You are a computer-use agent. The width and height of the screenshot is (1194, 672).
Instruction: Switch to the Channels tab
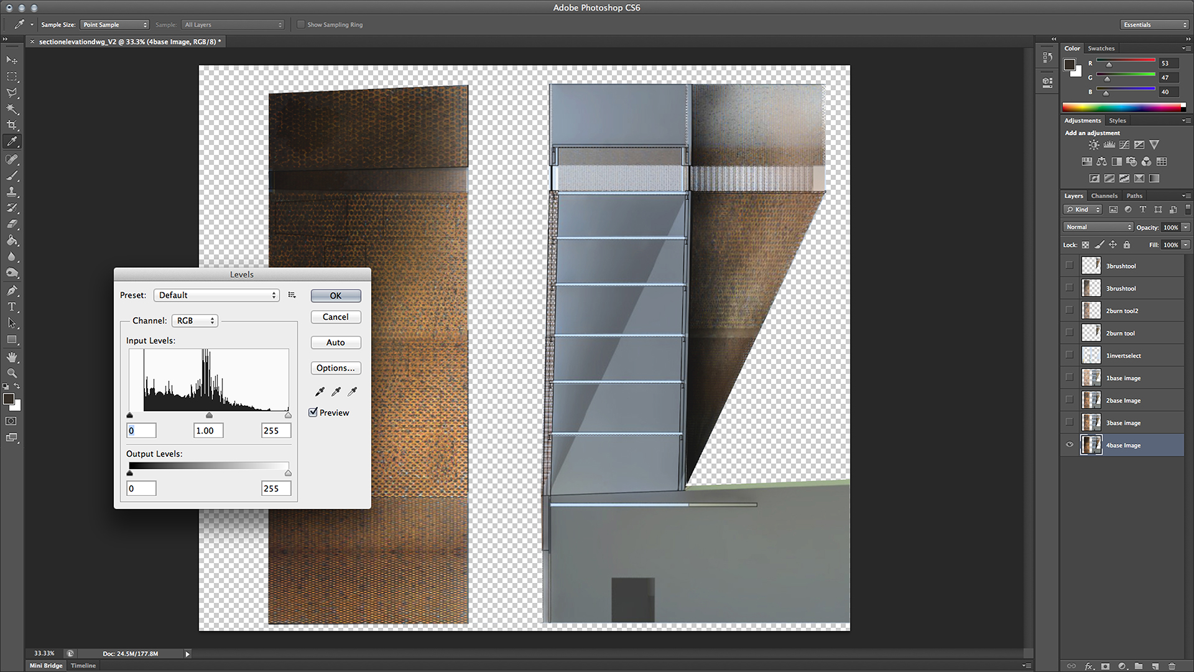pyautogui.click(x=1104, y=195)
